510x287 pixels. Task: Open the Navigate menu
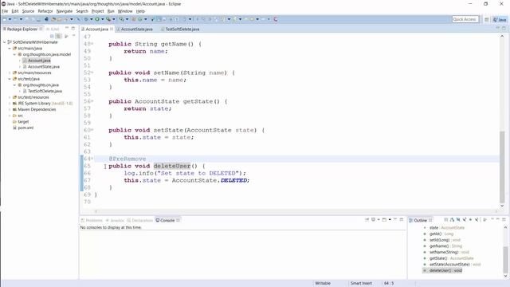(65, 11)
